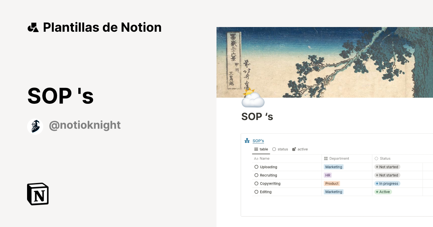This screenshot has height=227, width=433.
Task: Click the Department column header icon
Action: point(326,158)
